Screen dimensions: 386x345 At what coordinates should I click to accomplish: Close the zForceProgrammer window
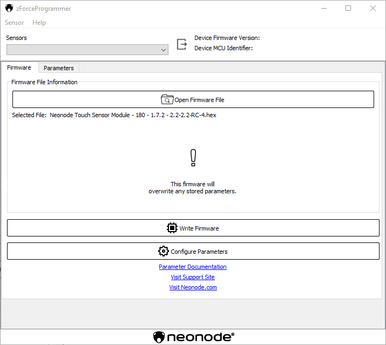pos(373,9)
